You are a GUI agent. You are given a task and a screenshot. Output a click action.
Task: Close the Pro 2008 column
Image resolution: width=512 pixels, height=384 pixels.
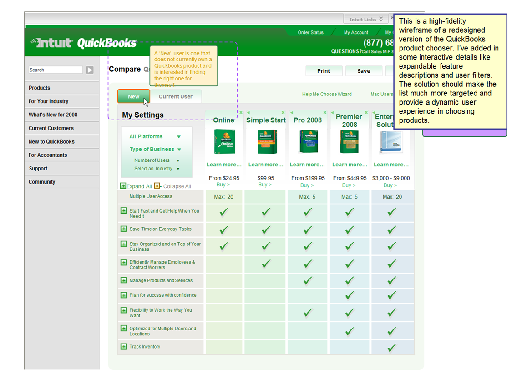(x=325, y=112)
